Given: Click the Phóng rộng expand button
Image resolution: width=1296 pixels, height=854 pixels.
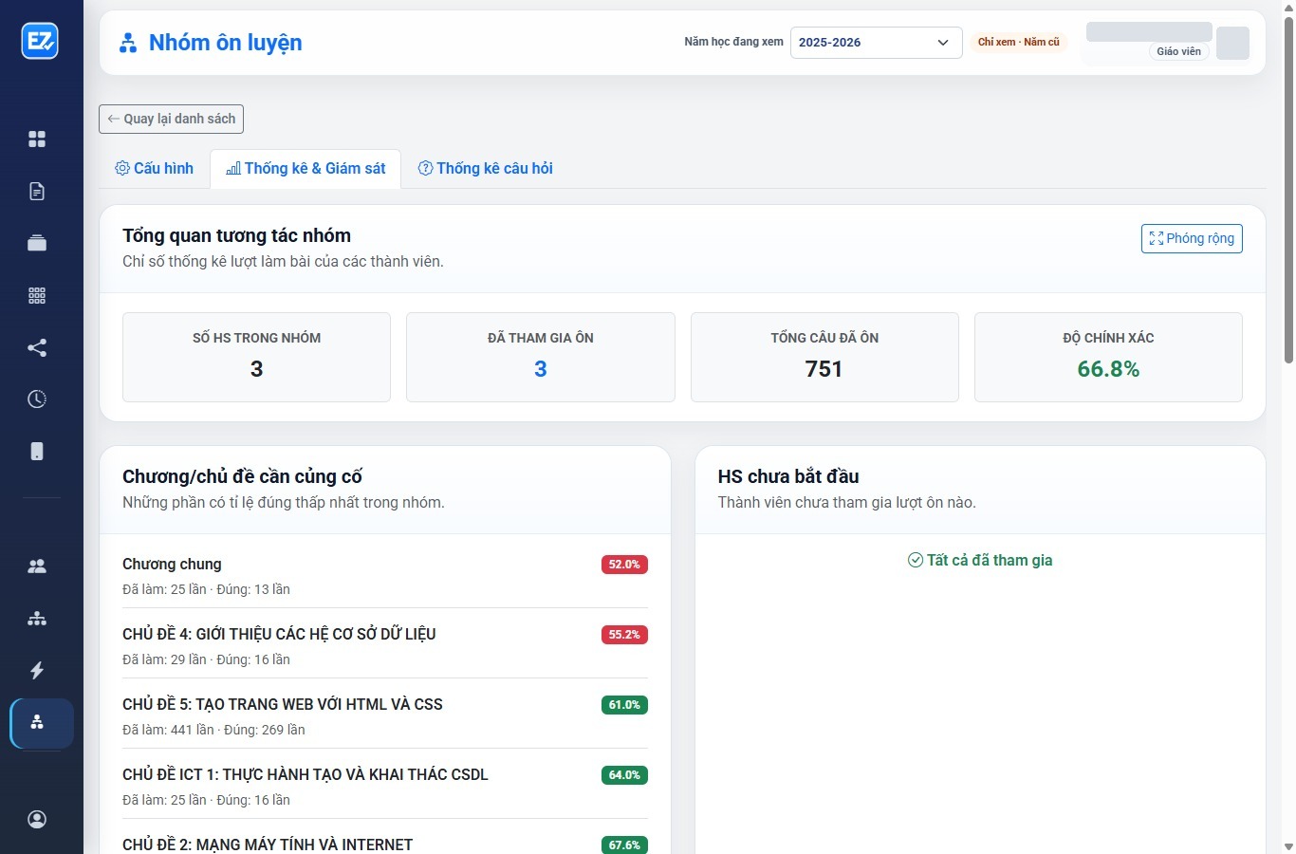Looking at the screenshot, I should point(1192,238).
